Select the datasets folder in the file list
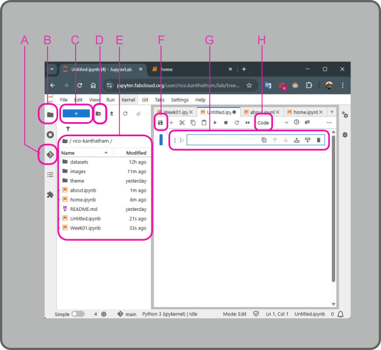 (x=79, y=162)
